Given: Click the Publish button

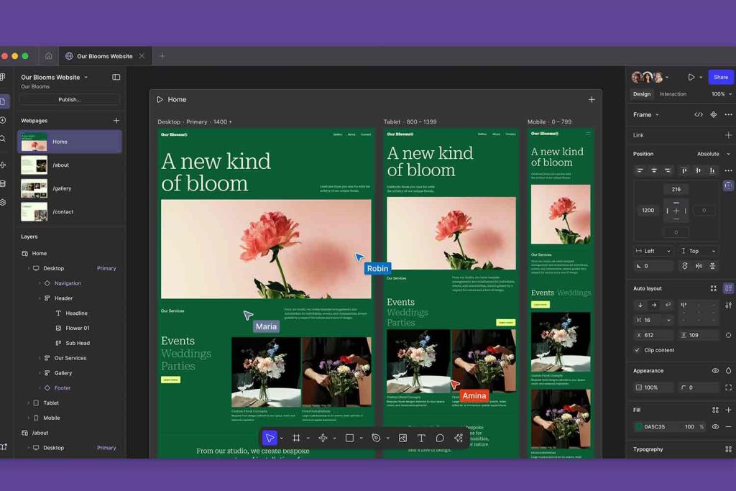Looking at the screenshot, I should click(69, 99).
